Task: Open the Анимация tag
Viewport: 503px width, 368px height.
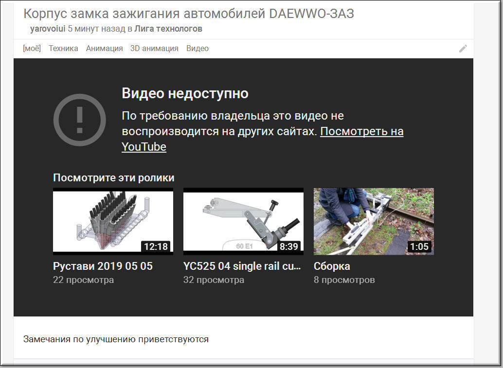Action: (104, 49)
